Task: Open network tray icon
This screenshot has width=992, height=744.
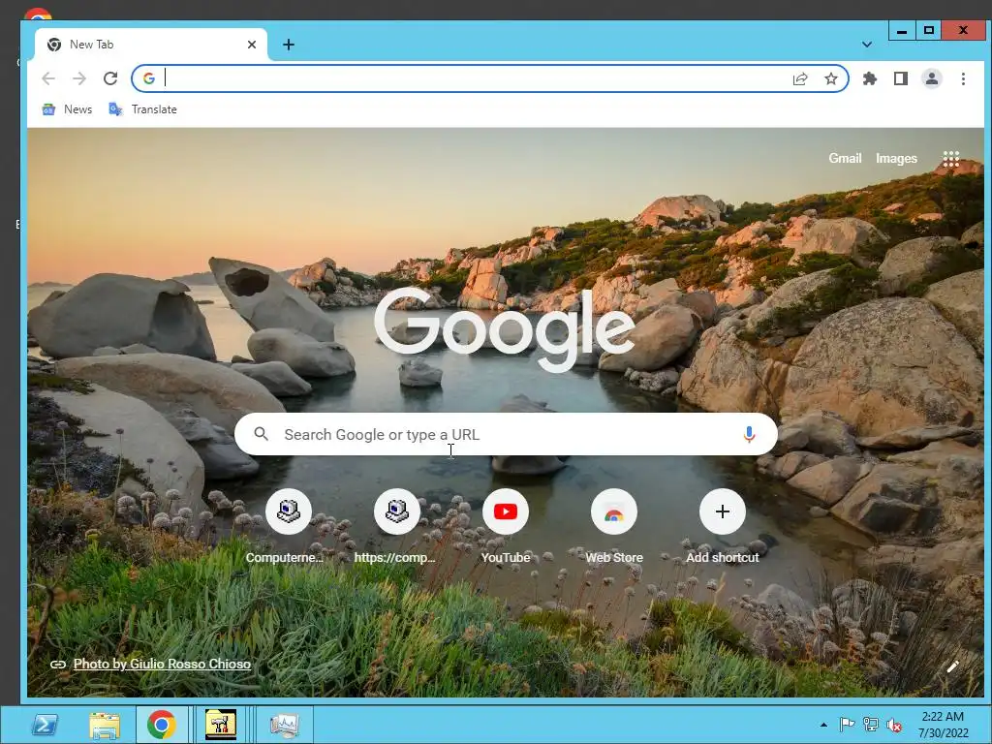Action: pyautogui.click(x=871, y=725)
